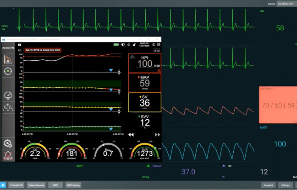
Task: Toggle the speaker sound icon
Action: pyautogui.click(x=128, y=45)
